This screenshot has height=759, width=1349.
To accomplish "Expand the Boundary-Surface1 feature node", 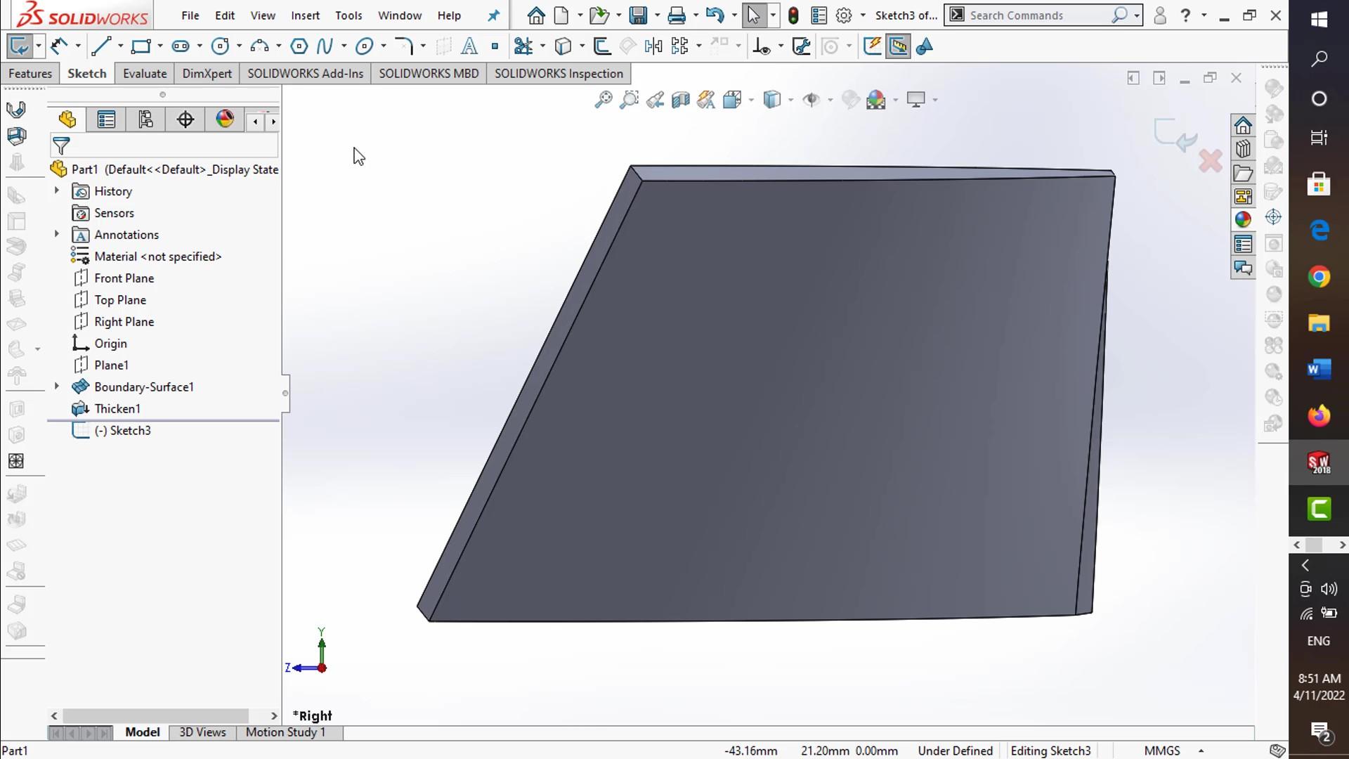I will (57, 387).
